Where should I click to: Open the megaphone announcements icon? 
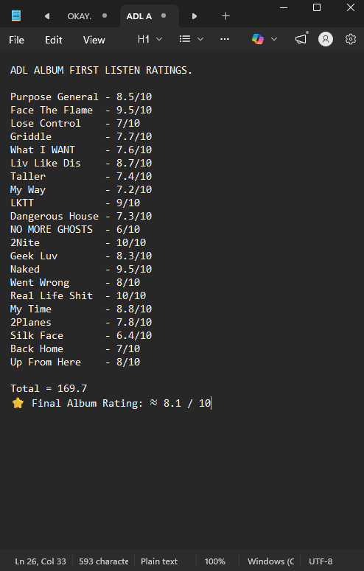point(301,39)
